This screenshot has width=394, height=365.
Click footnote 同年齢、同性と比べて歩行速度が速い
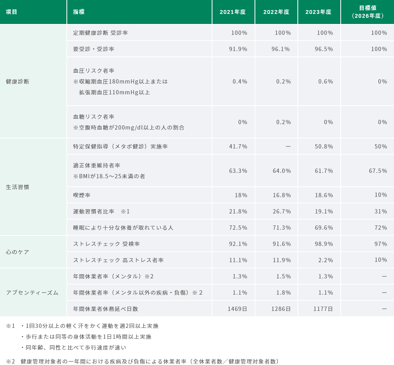73,348
